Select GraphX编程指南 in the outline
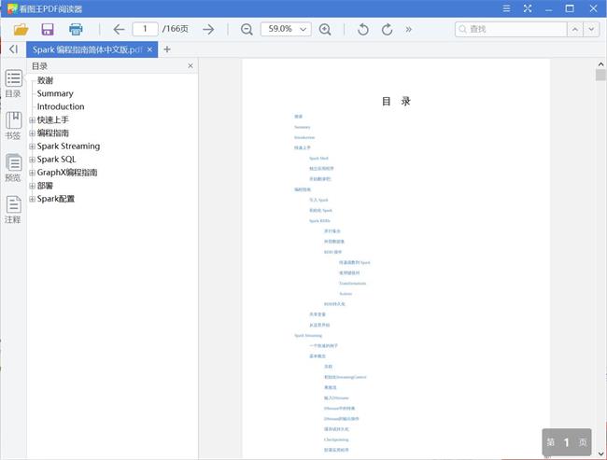The width and height of the screenshot is (607, 460). pyautogui.click(x=67, y=173)
